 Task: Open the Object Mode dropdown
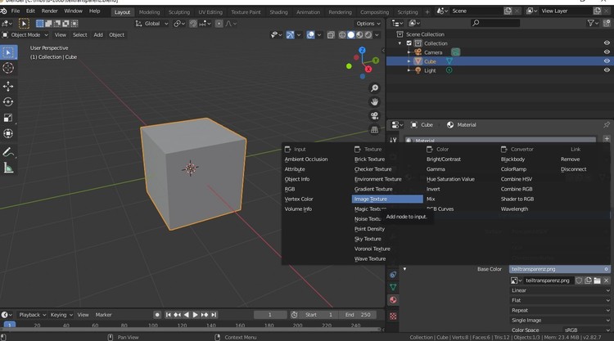[25, 35]
